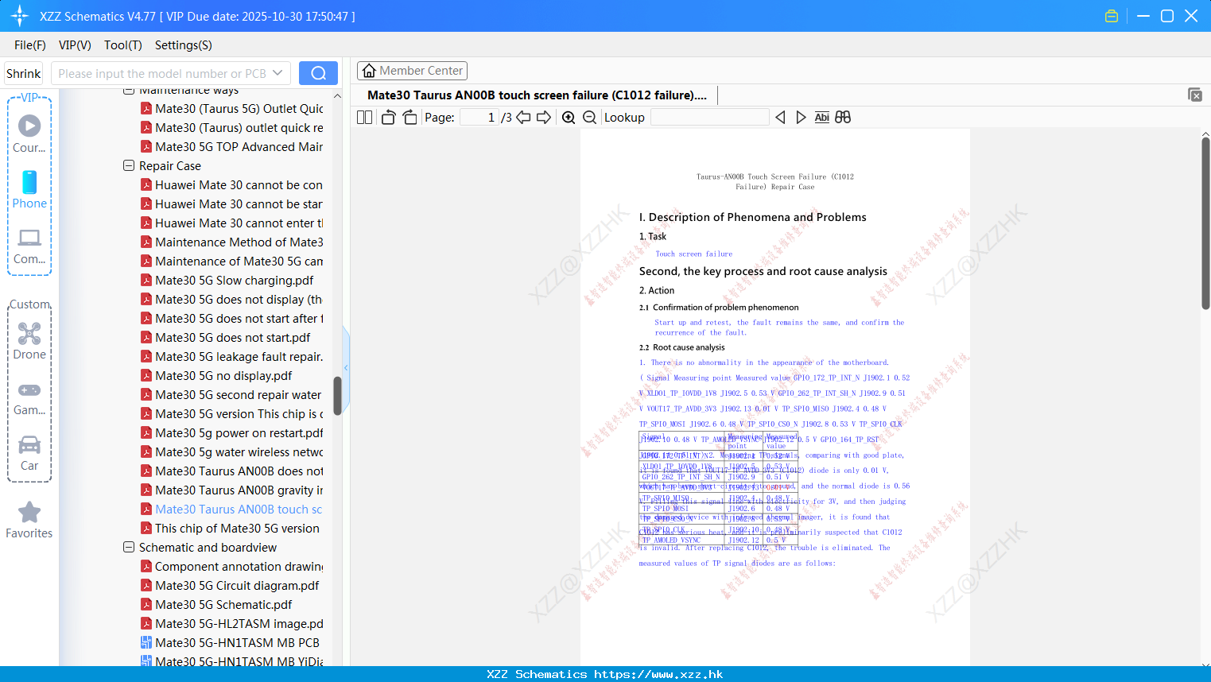The height and width of the screenshot is (682, 1211).
Task: Toggle two-page view icon
Action: pyautogui.click(x=365, y=117)
